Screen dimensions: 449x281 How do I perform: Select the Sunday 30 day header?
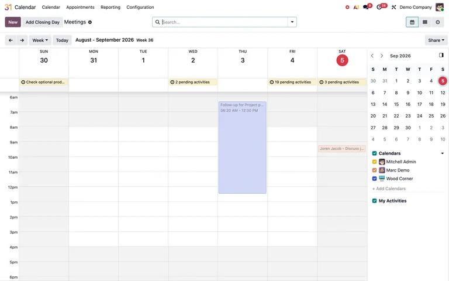pyautogui.click(x=44, y=60)
